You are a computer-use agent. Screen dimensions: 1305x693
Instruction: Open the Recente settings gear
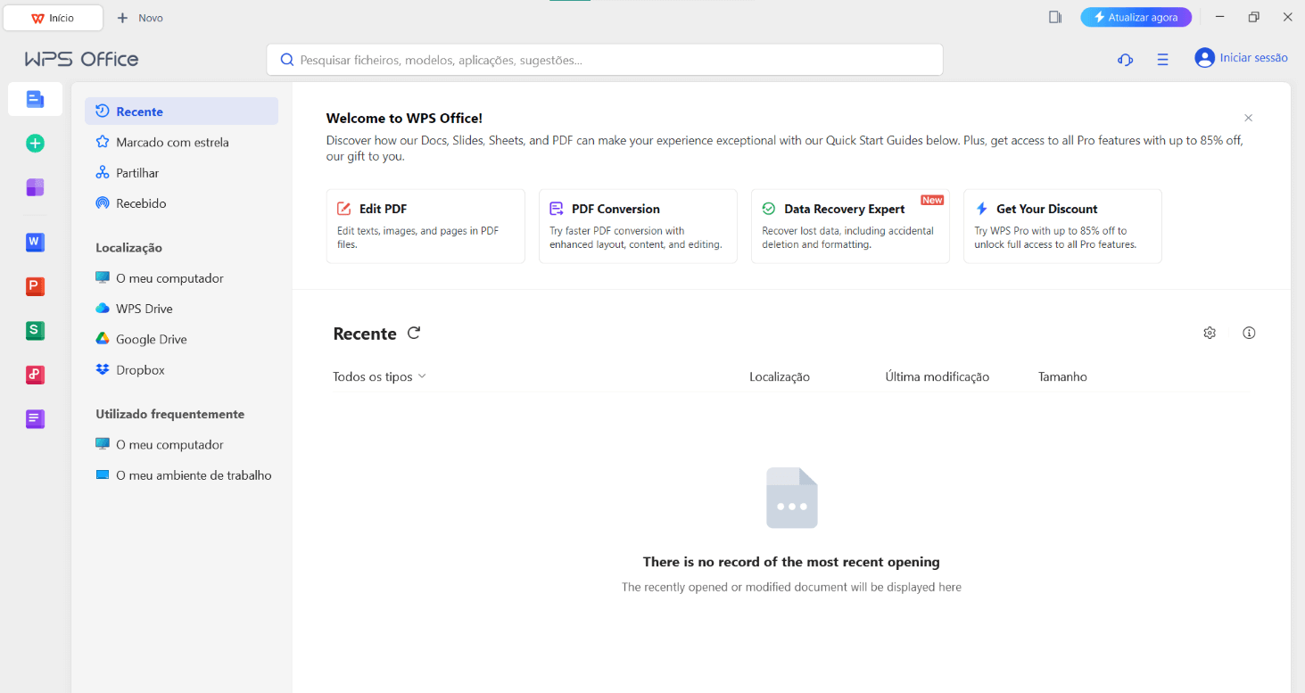1210,333
